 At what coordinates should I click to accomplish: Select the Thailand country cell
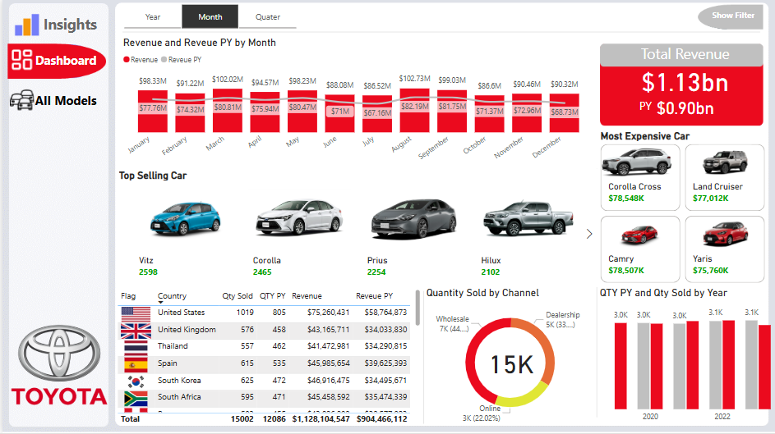[x=173, y=346]
